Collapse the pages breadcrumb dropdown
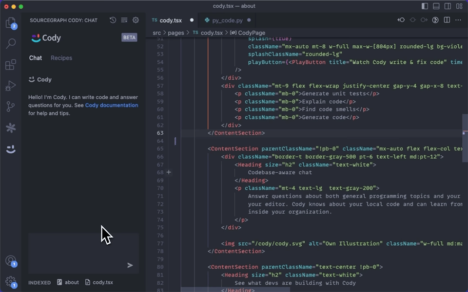The width and height of the screenshot is (468, 292). tap(175, 33)
